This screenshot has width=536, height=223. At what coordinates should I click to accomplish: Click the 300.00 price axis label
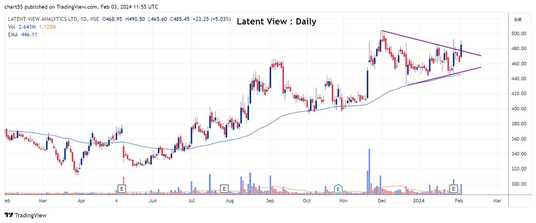click(x=519, y=184)
